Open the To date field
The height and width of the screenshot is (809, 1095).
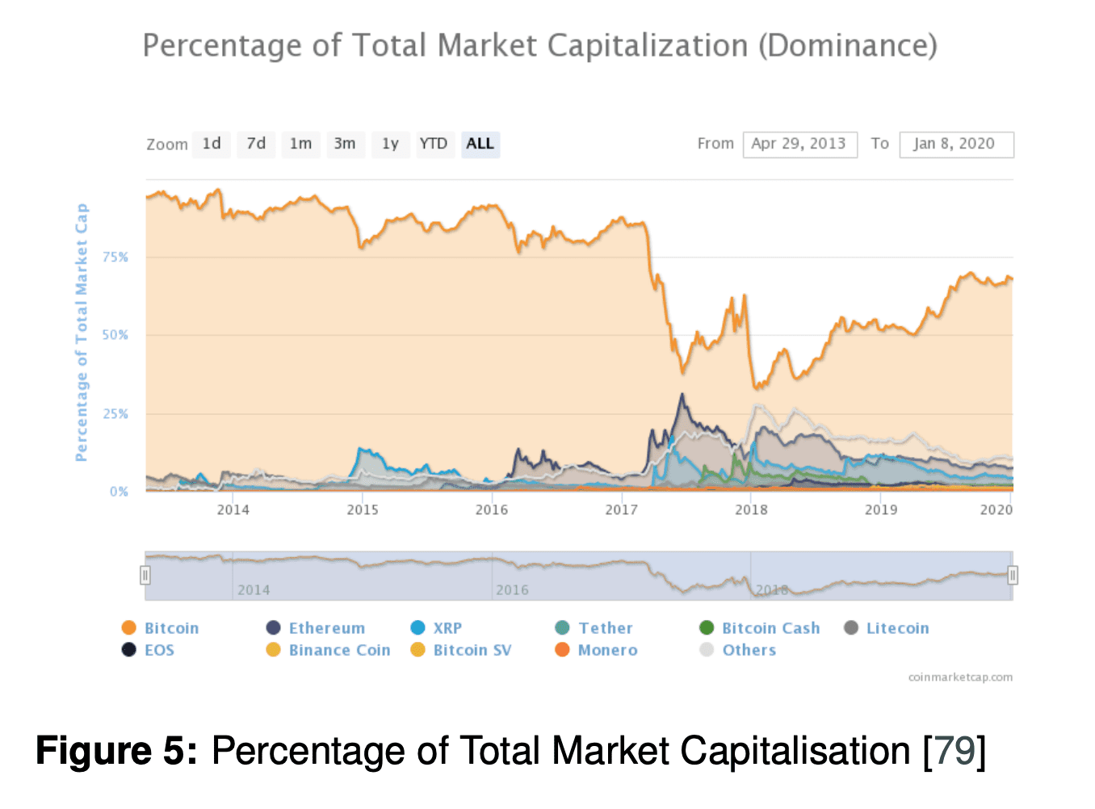(956, 145)
